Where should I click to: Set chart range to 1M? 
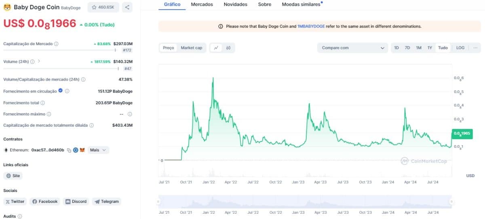click(419, 48)
